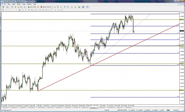Switch to Crosshair mode

(x=6, y=10)
